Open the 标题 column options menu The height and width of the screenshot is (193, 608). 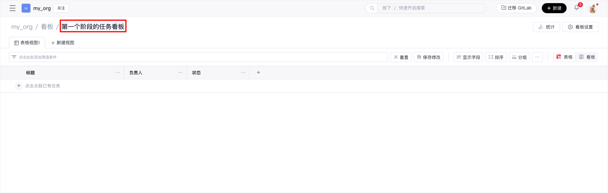click(118, 72)
